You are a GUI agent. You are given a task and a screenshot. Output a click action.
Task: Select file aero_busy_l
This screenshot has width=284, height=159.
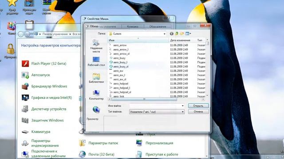pyautogui.click(x=120, y=62)
